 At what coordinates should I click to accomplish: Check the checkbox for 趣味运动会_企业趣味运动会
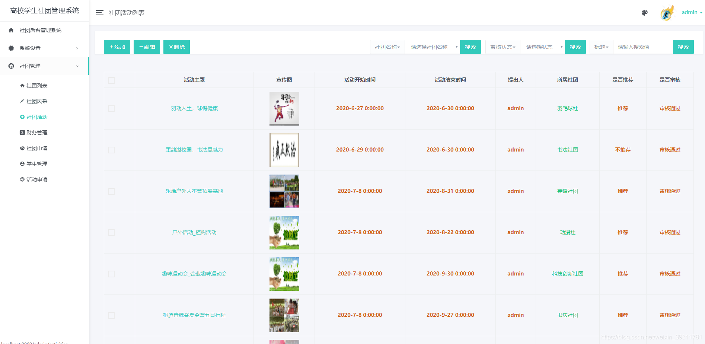(x=111, y=274)
